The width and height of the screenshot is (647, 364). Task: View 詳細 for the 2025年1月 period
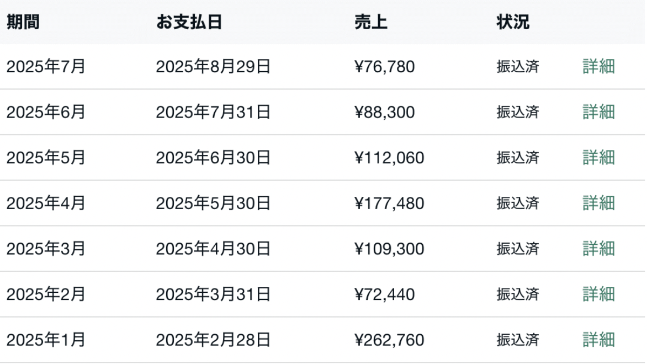[x=598, y=340]
